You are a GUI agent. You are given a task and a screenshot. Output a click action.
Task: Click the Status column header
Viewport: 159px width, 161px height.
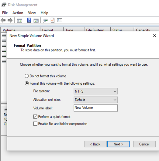[122, 29]
